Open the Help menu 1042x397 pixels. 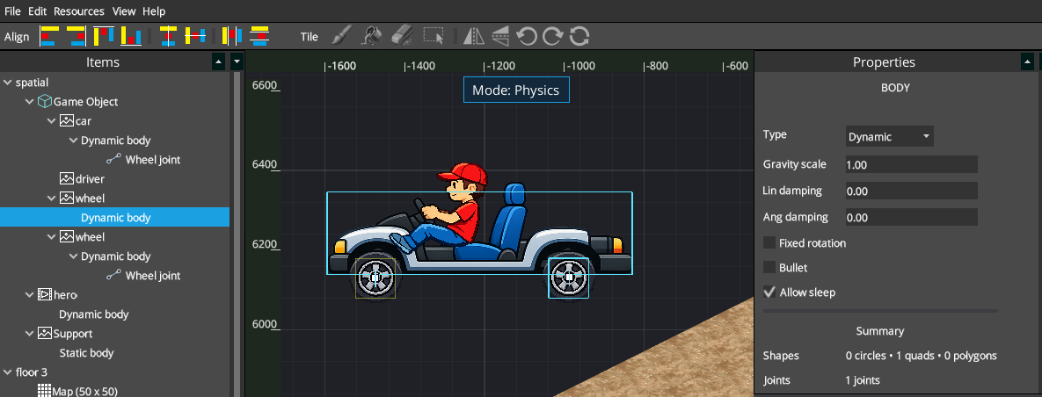coord(154,11)
